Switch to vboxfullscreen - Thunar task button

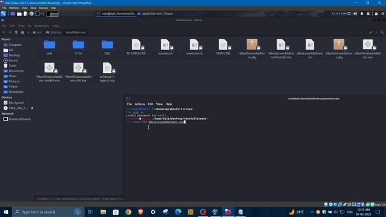[x=156, y=14]
